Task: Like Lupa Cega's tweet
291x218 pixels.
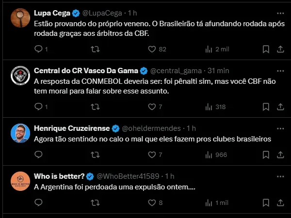Action: click(x=152, y=49)
